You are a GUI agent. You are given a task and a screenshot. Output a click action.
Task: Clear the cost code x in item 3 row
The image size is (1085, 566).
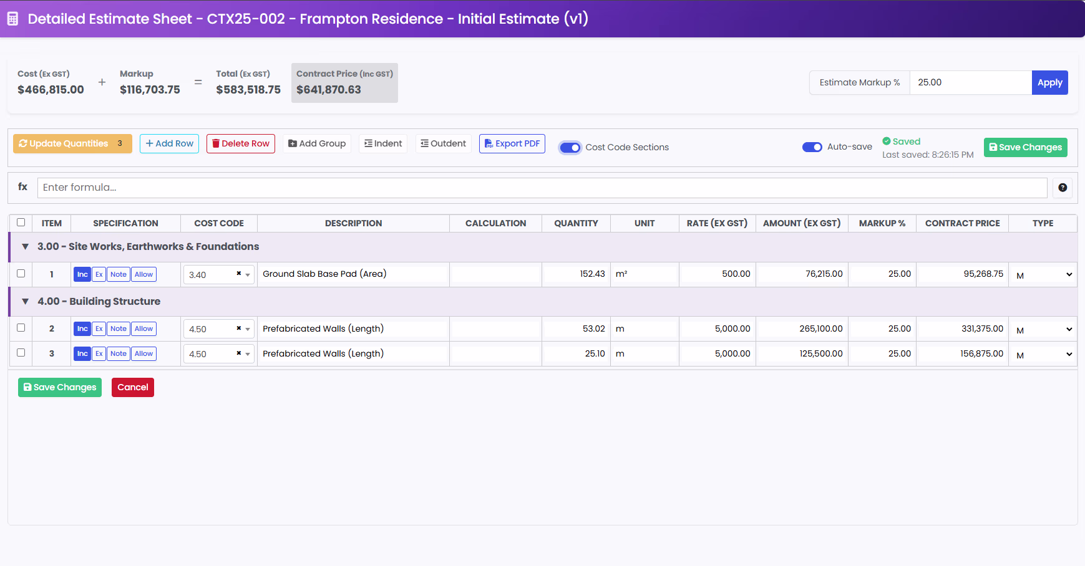[238, 353]
